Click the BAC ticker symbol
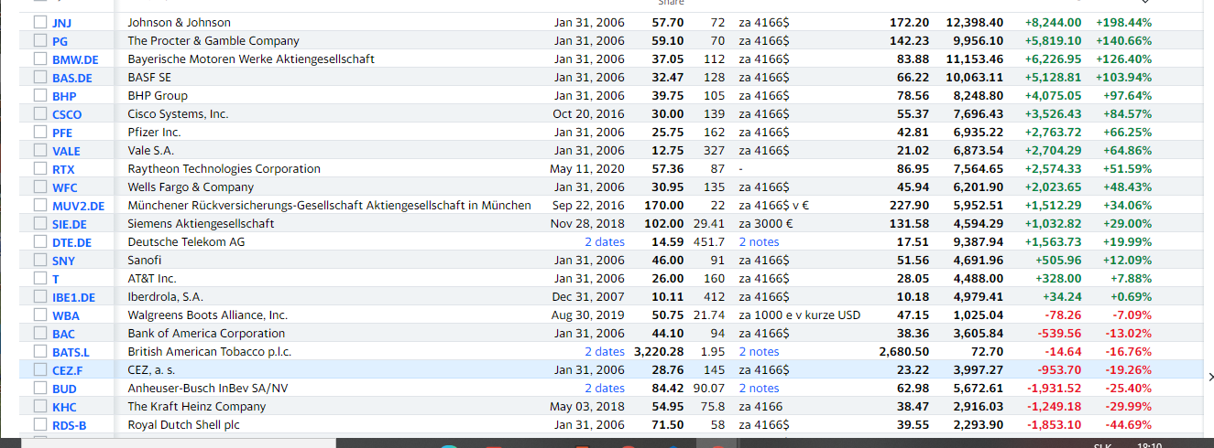The image size is (1214, 448). pos(63,334)
